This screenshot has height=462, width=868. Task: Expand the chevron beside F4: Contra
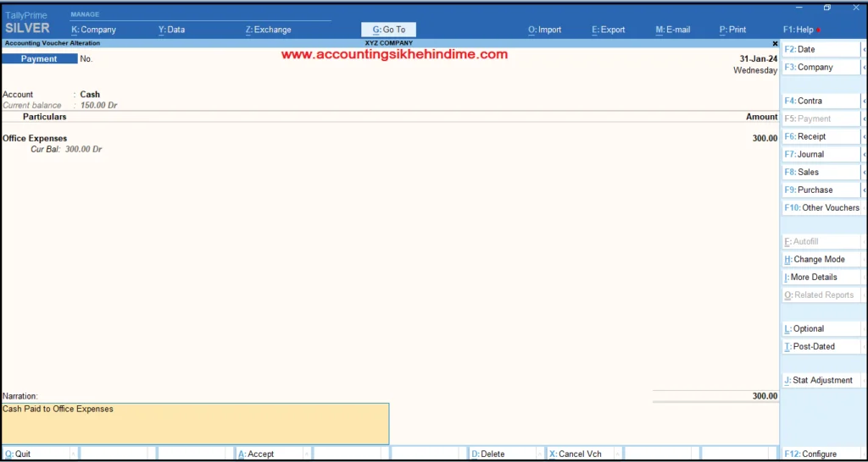click(864, 102)
